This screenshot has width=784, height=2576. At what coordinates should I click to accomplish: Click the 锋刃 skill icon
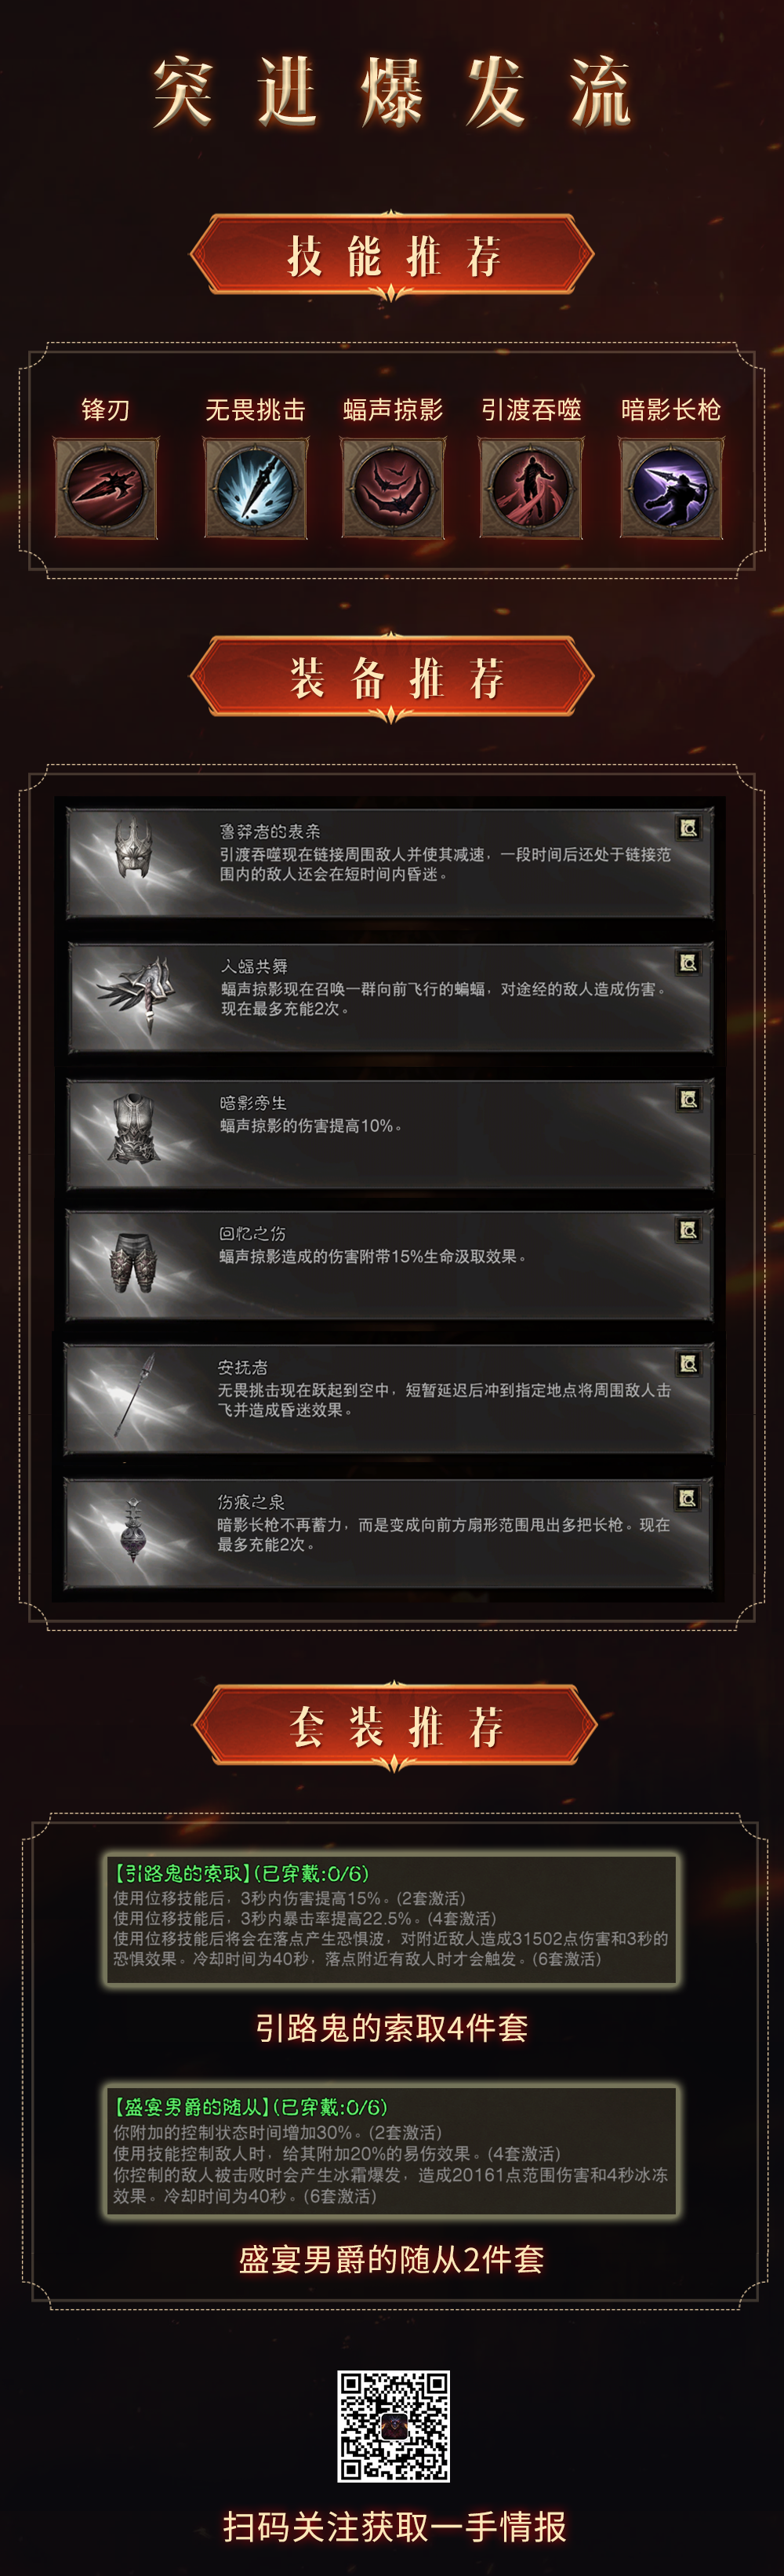[x=105, y=488]
